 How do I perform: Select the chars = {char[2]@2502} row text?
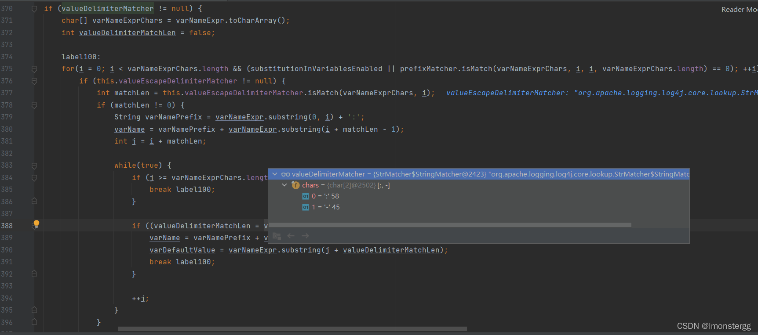(346, 185)
